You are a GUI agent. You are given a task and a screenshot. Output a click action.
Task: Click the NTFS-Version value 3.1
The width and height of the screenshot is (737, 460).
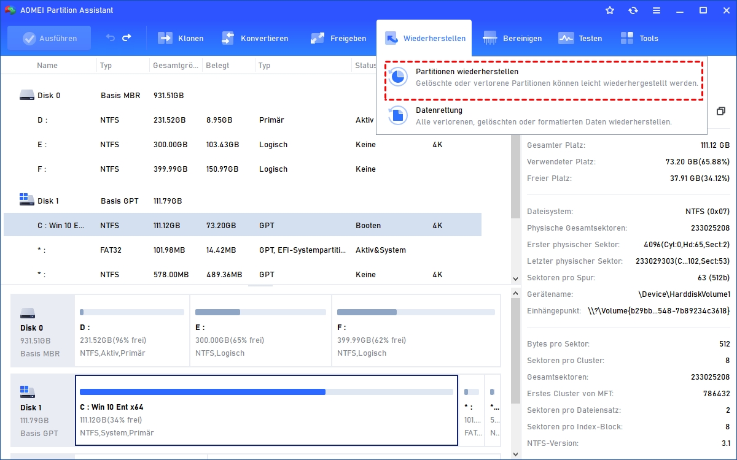coord(725,443)
